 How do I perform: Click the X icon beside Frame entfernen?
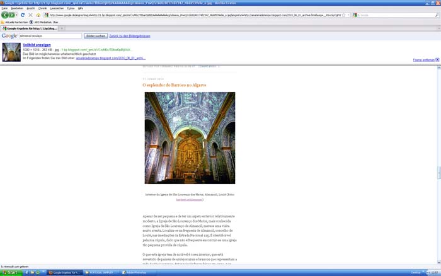tap(437, 59)
